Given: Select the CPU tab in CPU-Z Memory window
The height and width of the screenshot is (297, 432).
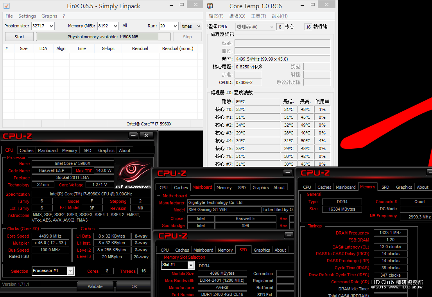Looking at the screenshot, I should point(307,187).
